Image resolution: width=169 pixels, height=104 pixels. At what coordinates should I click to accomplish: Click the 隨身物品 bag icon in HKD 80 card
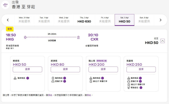[53, 78]
